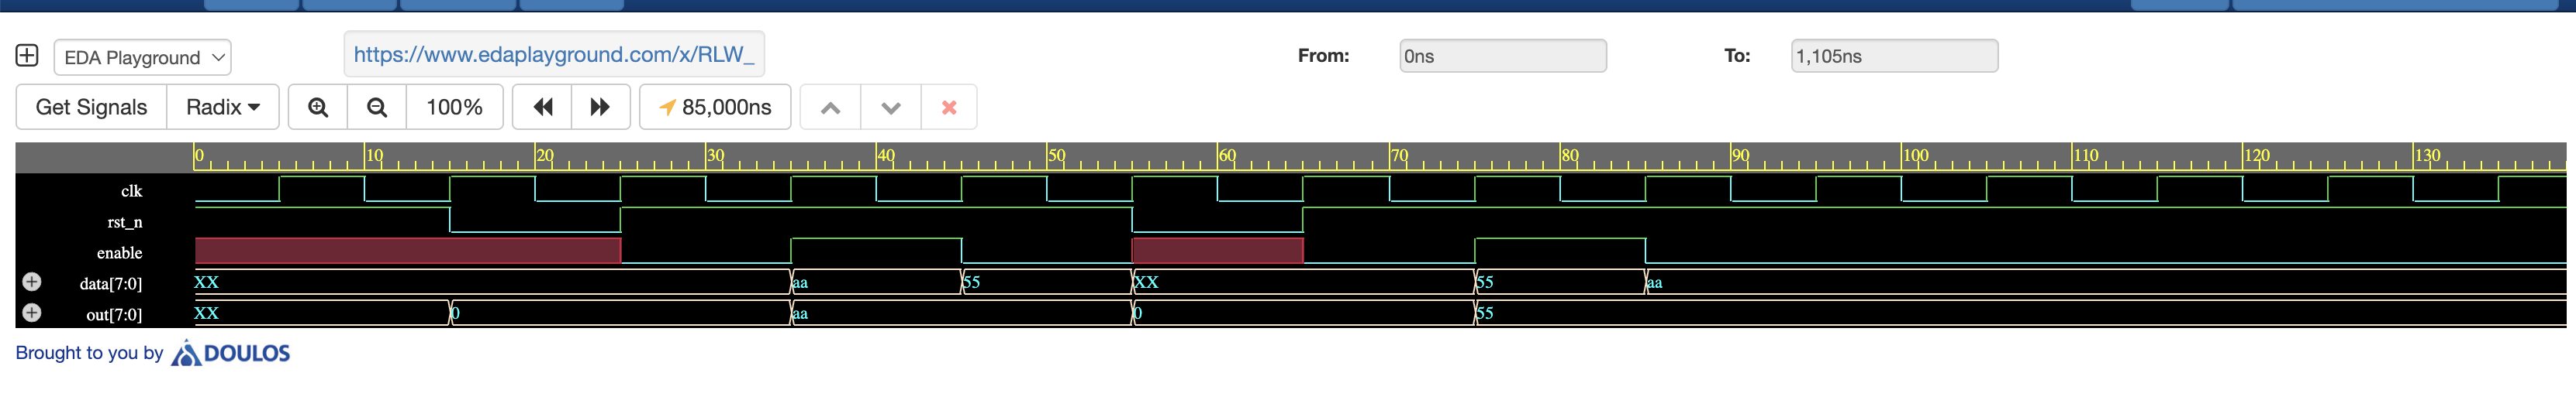Image resolution: width=2576 pixels, height=407 pixels.
Task: Move selected signal down with chevron
Action: coord(890,107)
